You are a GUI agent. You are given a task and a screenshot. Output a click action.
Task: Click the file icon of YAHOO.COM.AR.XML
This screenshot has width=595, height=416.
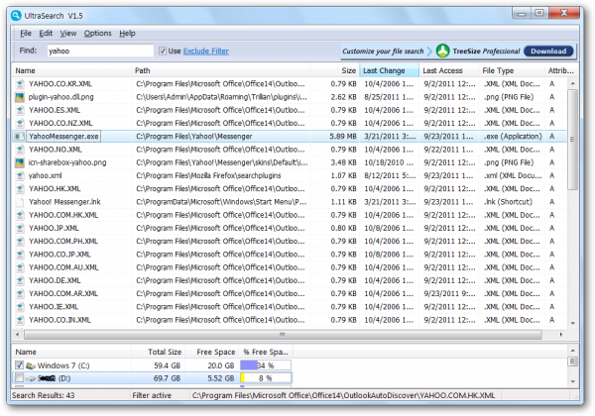coord(20,293)
